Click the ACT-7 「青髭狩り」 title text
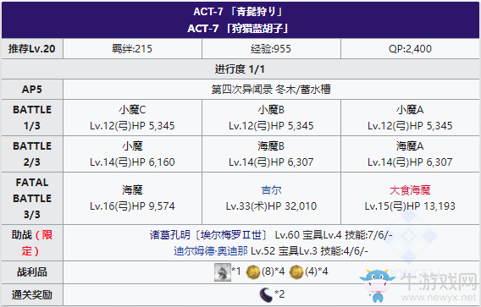 (238, 12)
